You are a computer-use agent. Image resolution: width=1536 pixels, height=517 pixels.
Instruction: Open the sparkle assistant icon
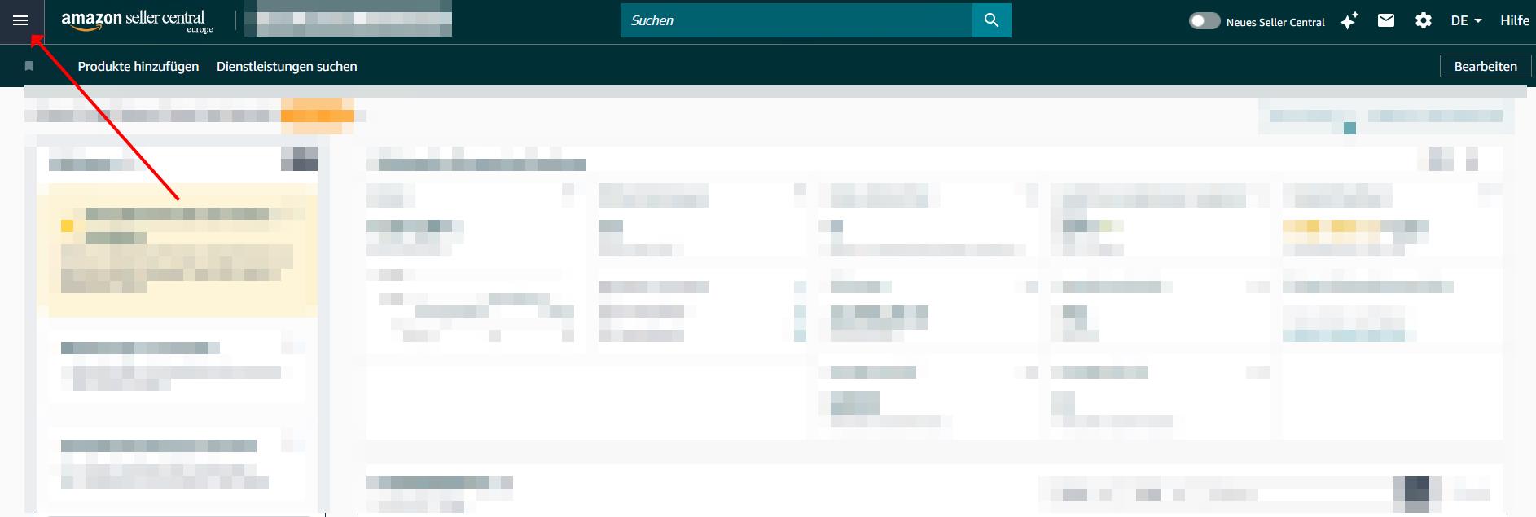pos(1349,21)
